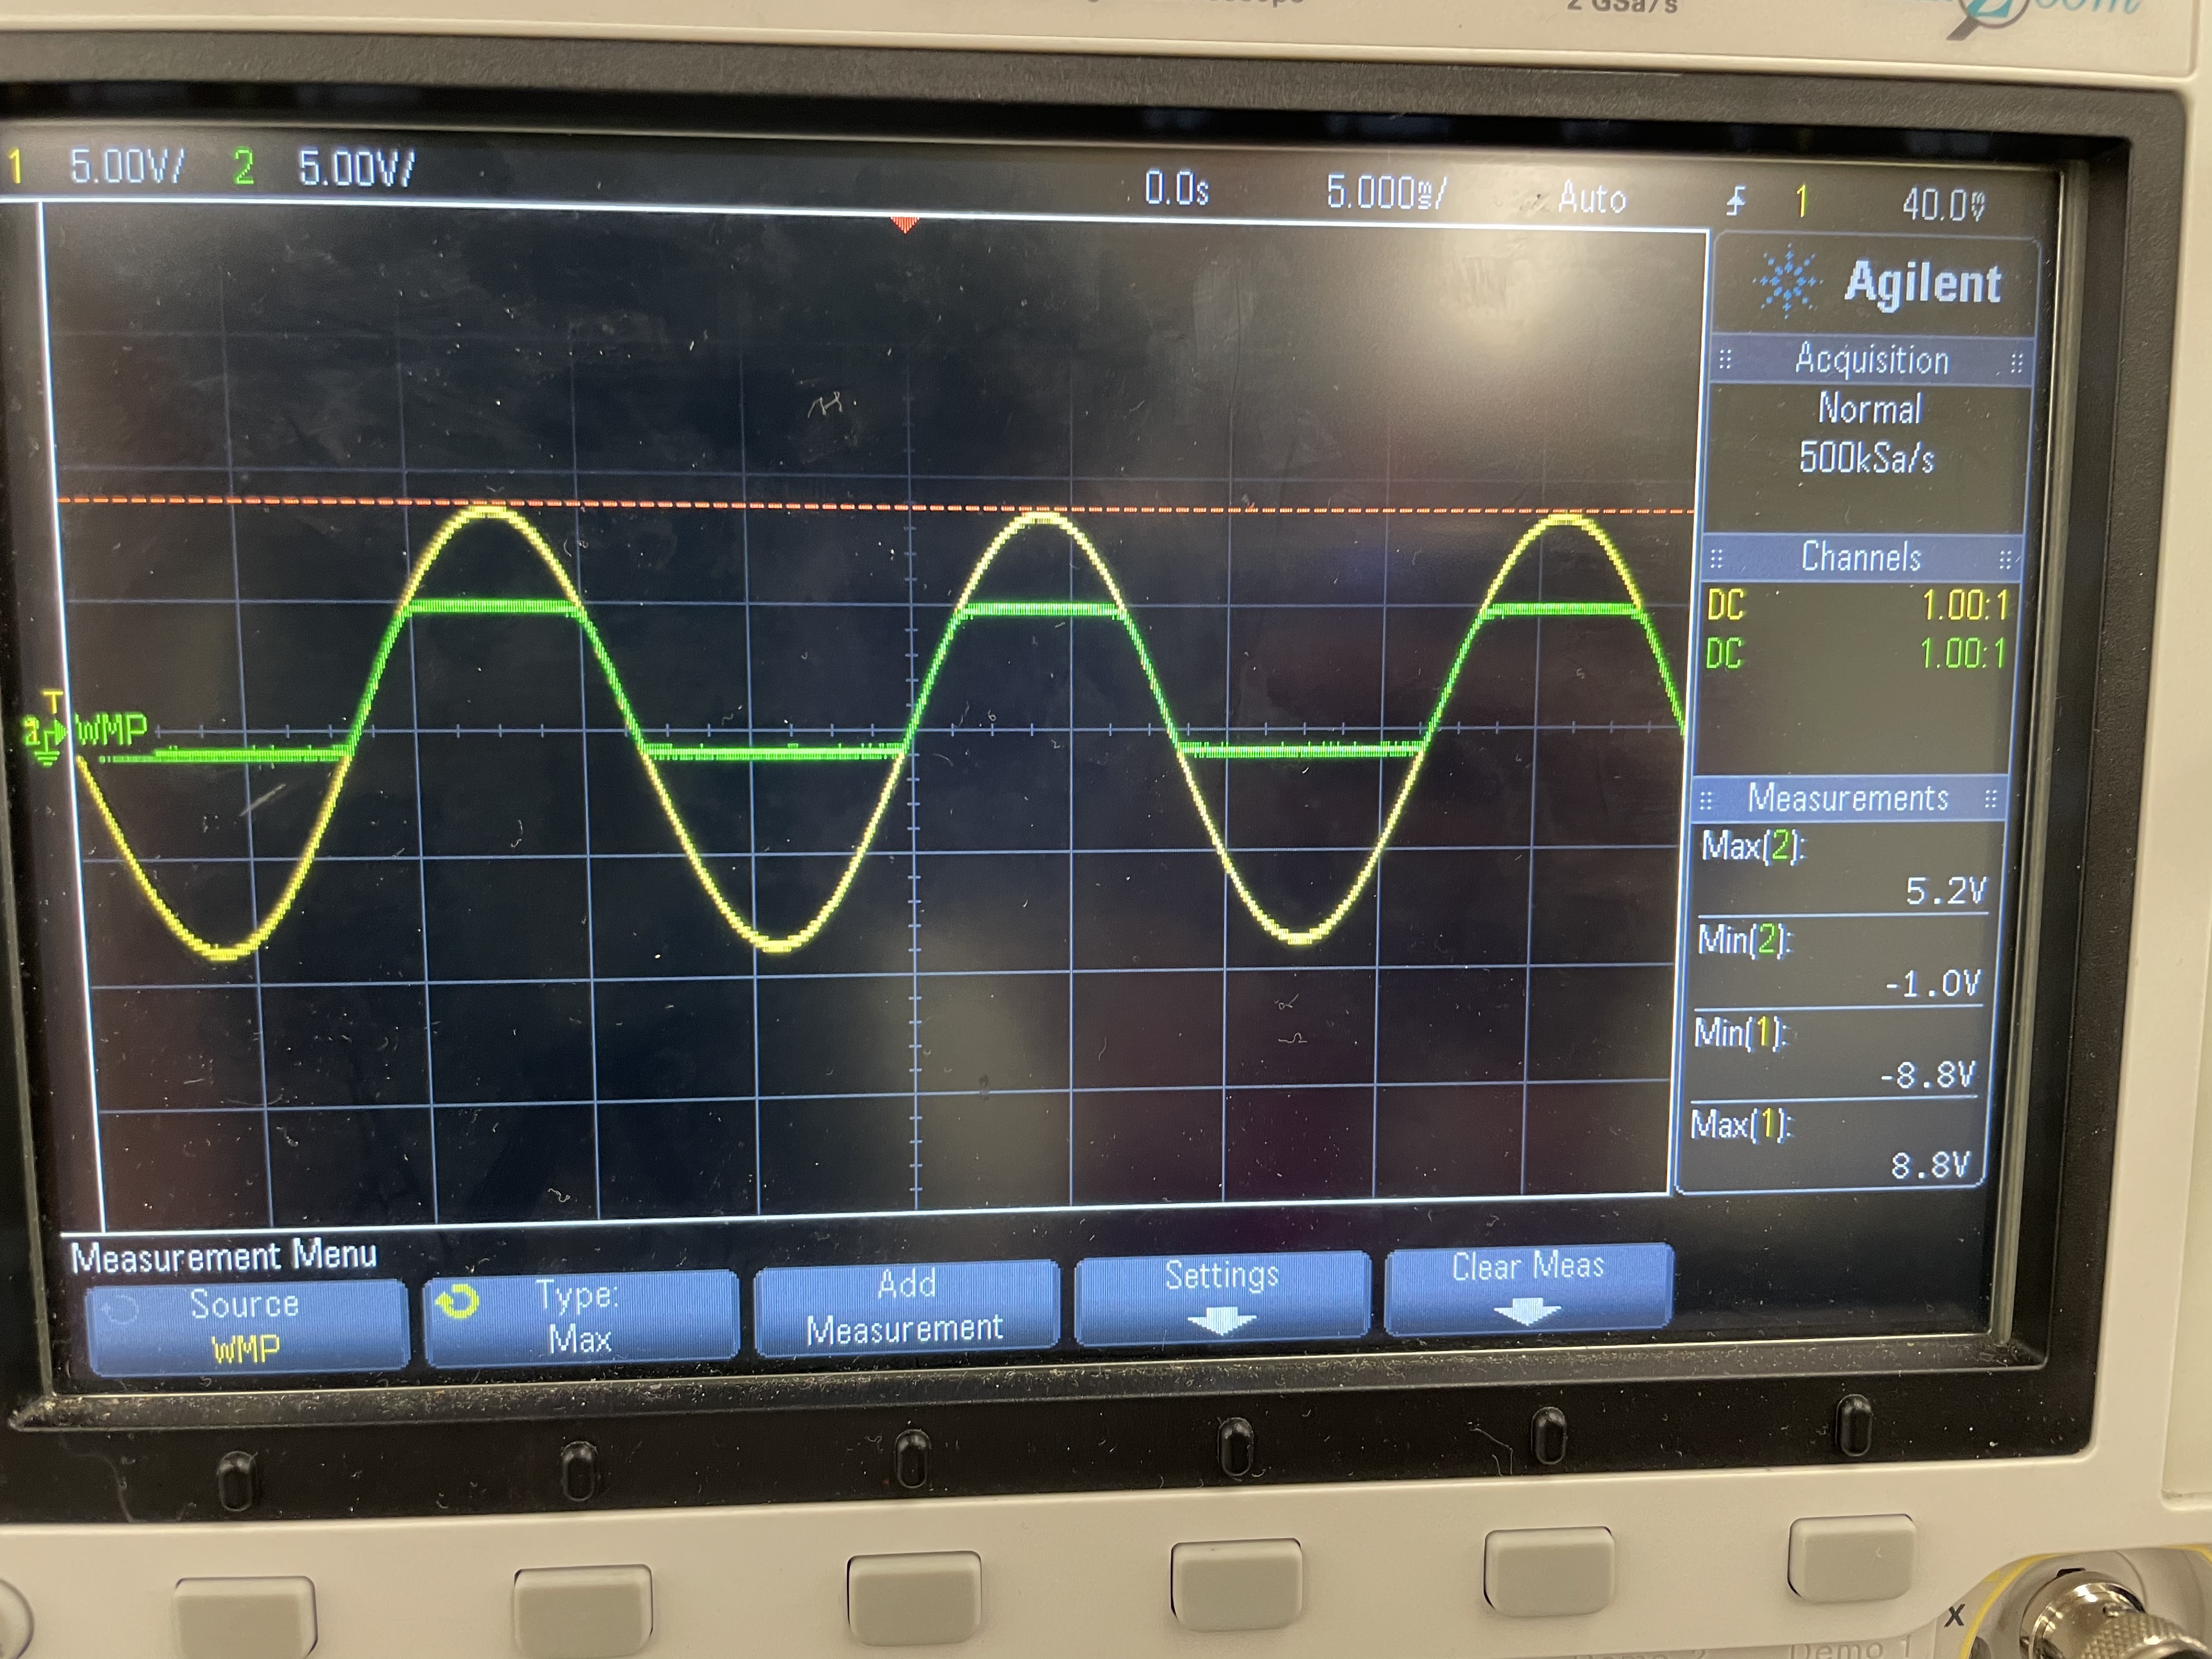Select channel 1 scale 5.00V/

click(127, 166)
